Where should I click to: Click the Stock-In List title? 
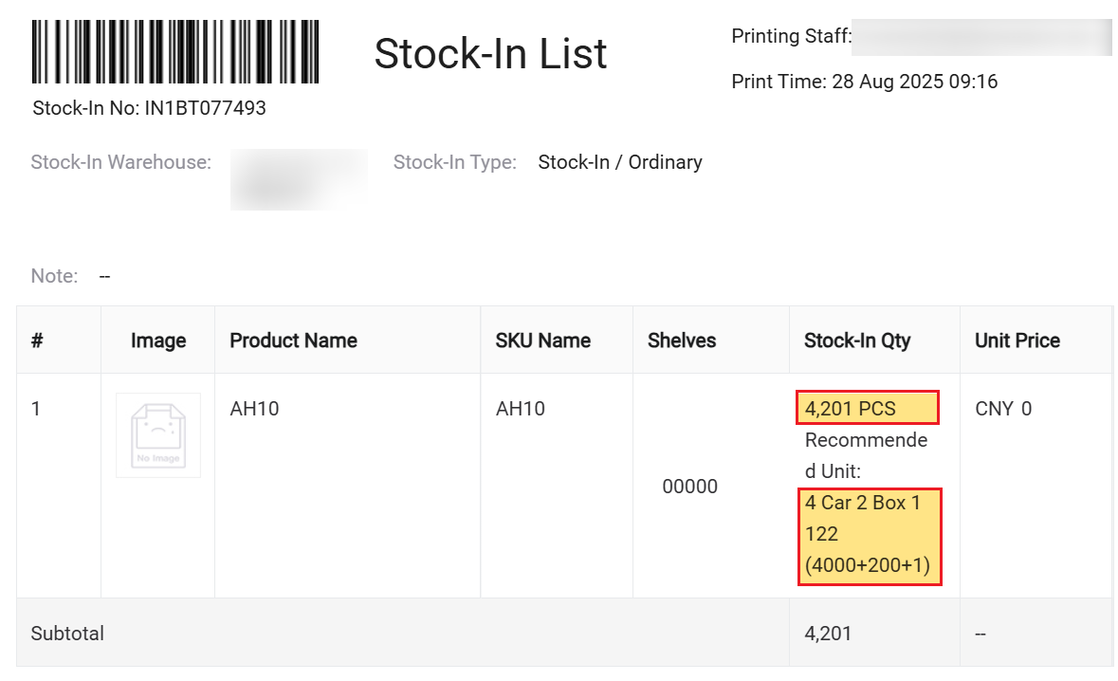[x=490, y=53]
